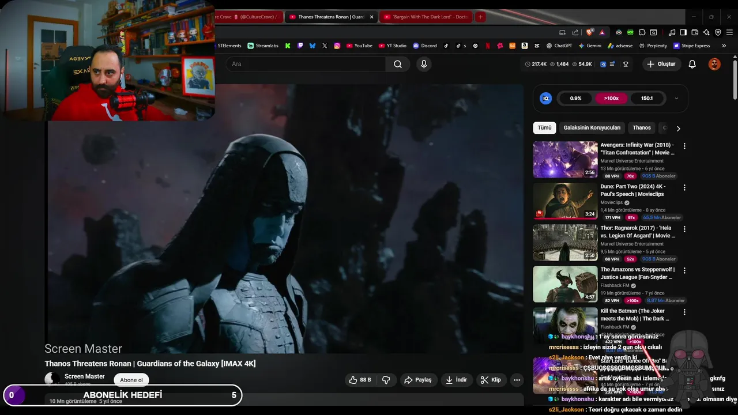Image resolution: width=738 pixels, height=415 pixels.
Task: Open the Bluesky butterfly bookmark
Action: click(x=312, y=46)
